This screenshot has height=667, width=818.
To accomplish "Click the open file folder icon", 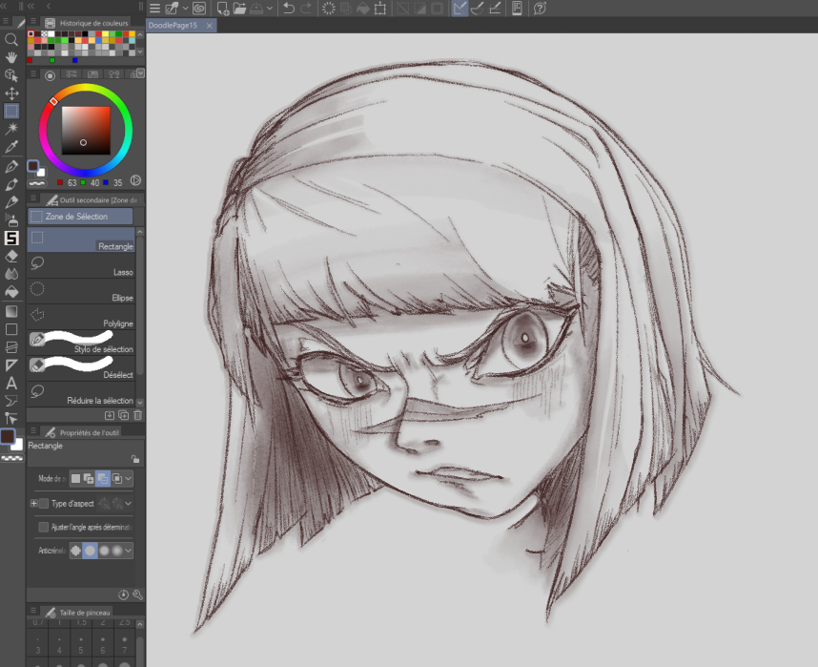I will click(240, 9).
